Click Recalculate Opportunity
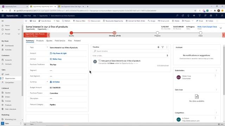 (113, 21)
